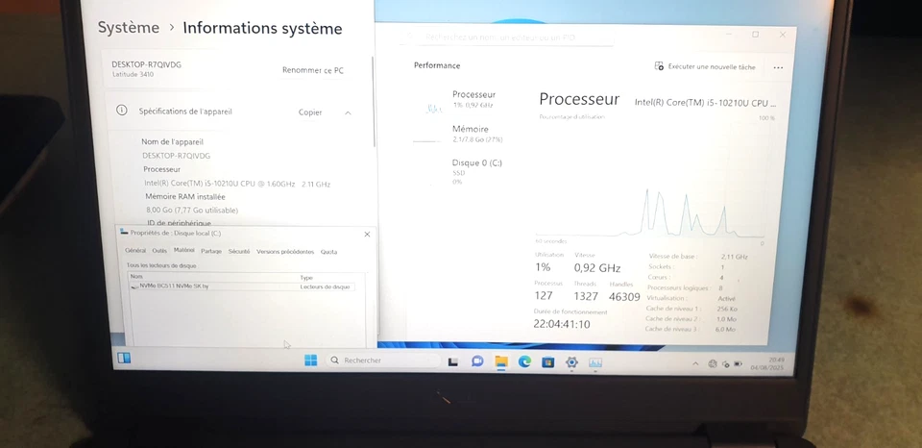
Task: Click the taskbar Rechercher search box
Action: click(382, 361)
